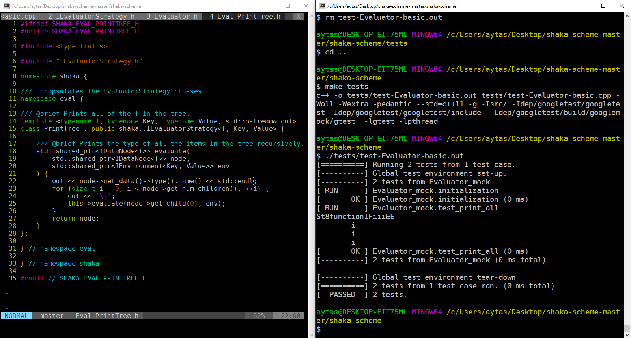Click the 'St8functionIFiiiEE' output line
Image resolution: width=631 pixels, height=338 pixels.
coord(355,216)
